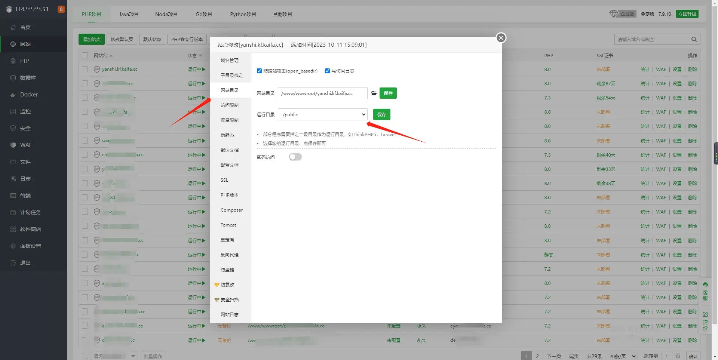Click the 添加站点 button
The image size is (718, 360).
coord(92,39)
